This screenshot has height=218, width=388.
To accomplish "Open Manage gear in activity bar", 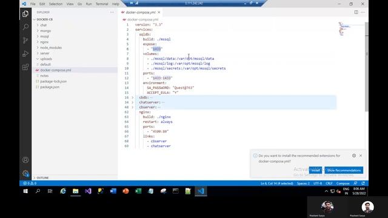I will pyautogui.click(x=25, y=173).
